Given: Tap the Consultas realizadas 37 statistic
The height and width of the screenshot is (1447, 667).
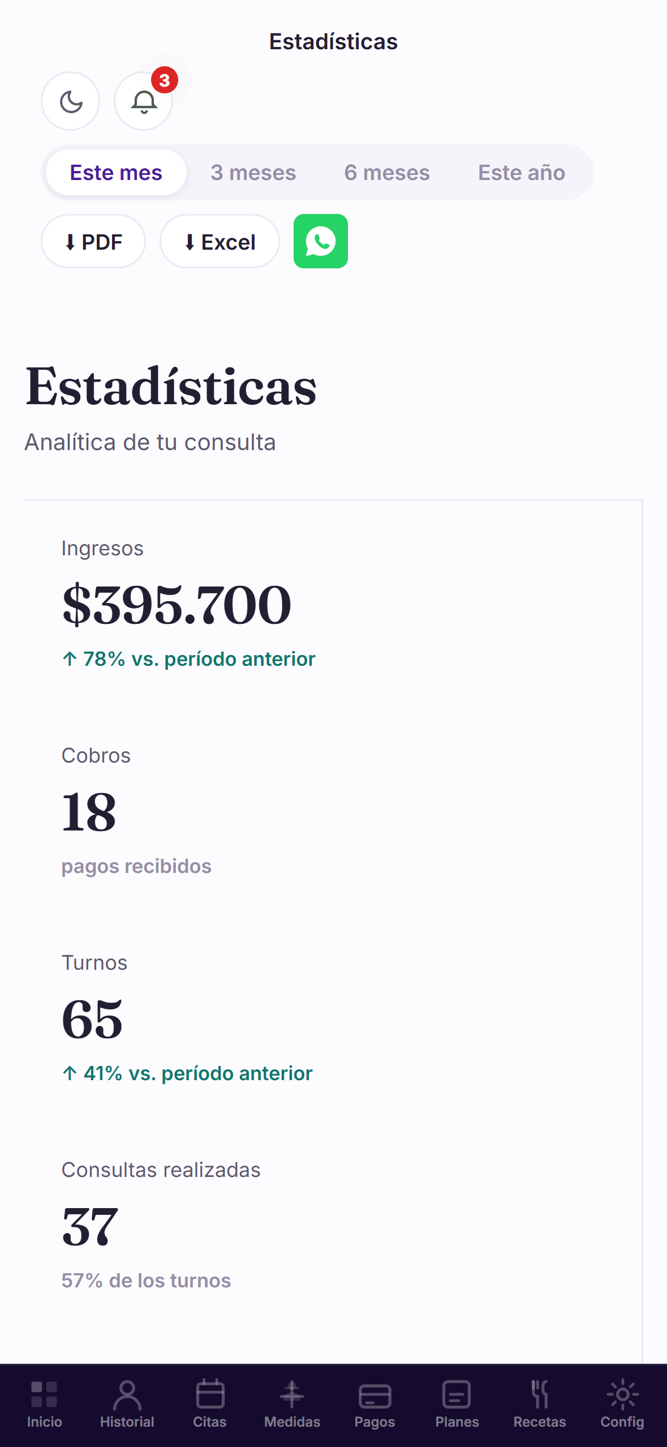Looking at the screenshot, I should pyautogui.click(x=333, y=1226).
